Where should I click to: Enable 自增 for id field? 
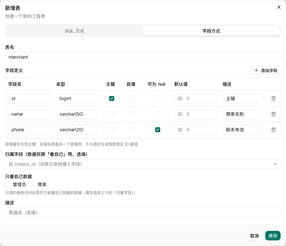click(x=132, y=98)
